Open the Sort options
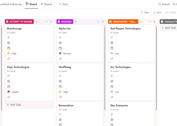Viewport: 177px width, 126px height. (157, 13)
